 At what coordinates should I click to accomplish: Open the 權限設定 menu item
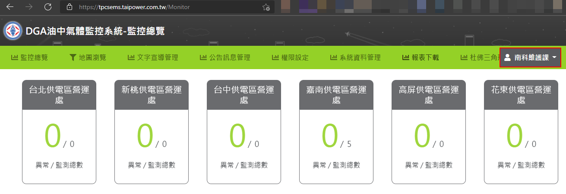(x=290, y=57)
